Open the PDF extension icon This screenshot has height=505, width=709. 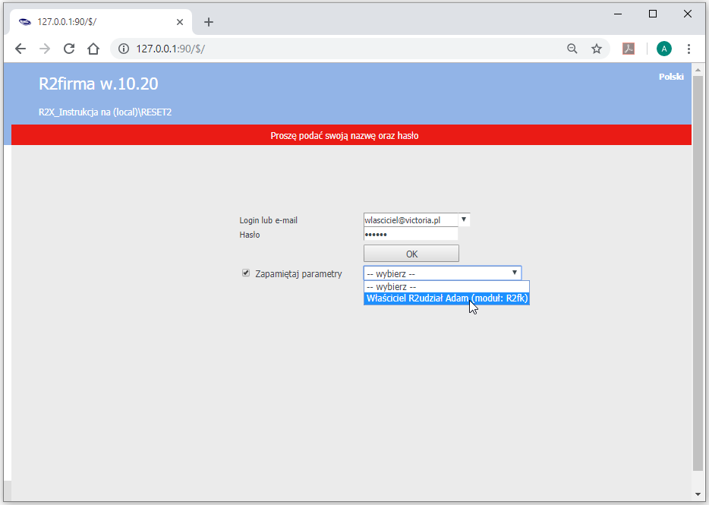pyautogui.click(x=629, y=49)
